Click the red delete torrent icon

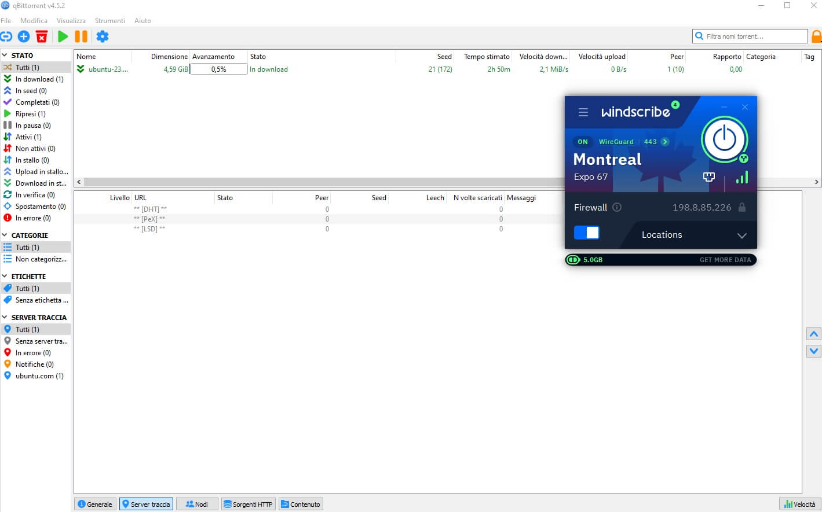(42, 36)
